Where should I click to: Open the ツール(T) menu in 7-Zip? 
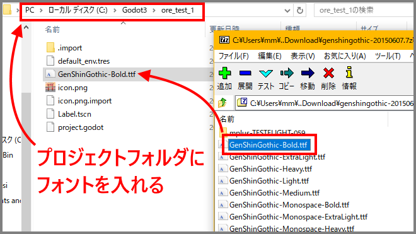(388, 56)
